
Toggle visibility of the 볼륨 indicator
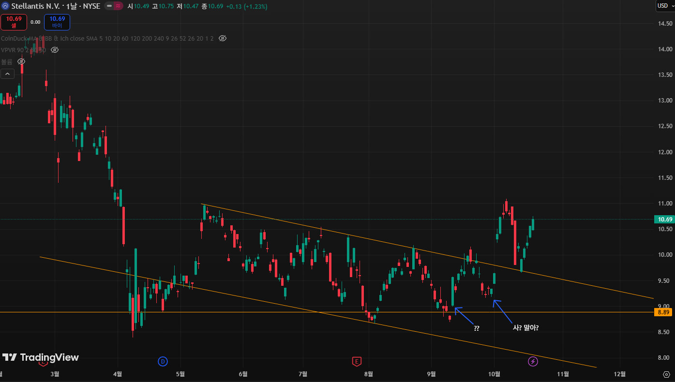tap(21, 61)
